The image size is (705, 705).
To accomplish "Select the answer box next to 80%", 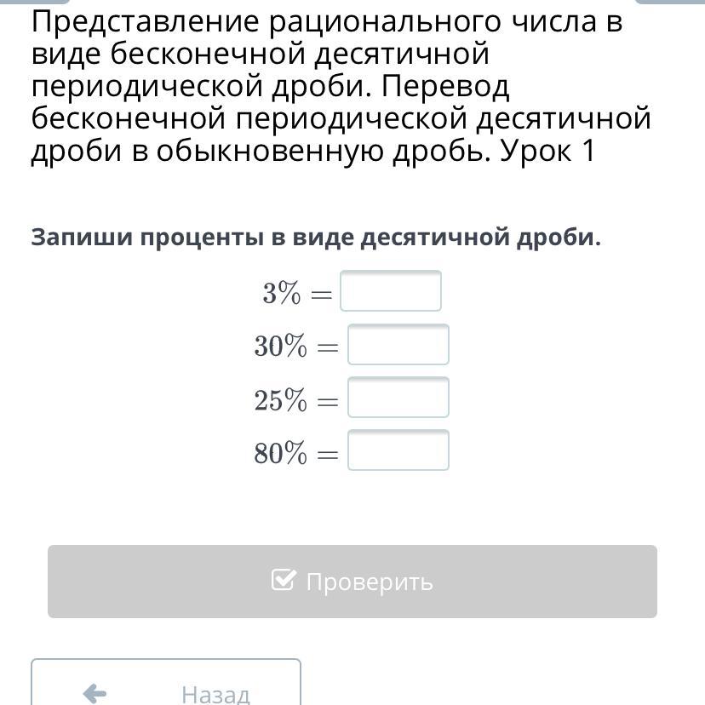I will click(x=398, y=450).
